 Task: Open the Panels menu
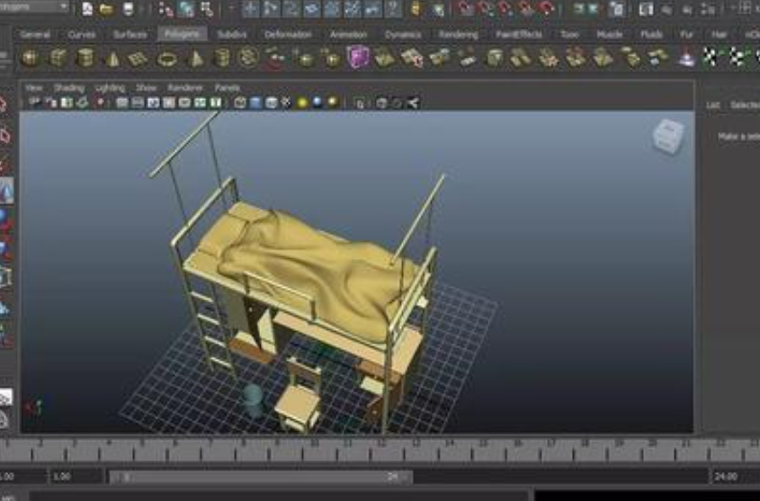tap(228, 88)
